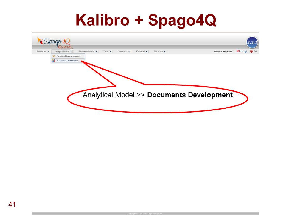Click the s4qadmin username text
The image size is (286, 215).
[x=228, y=52]
